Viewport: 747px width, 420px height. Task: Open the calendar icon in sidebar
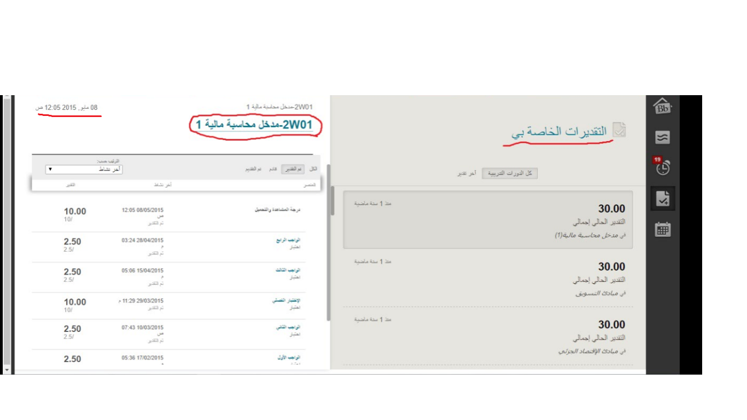[x=662, y=229]
